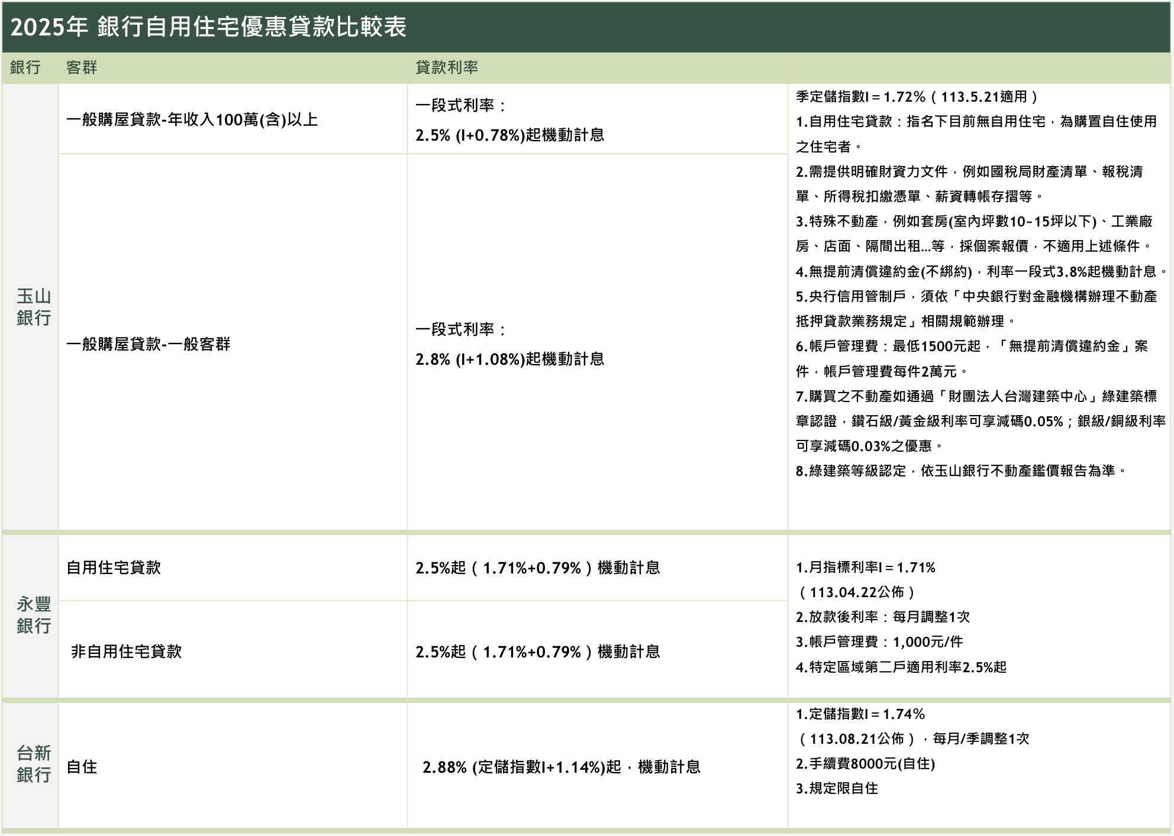Image resolution: width=1174 pixels, height=836 pixels.
Task: Click the 非自用住宅貸款 row label
Action: click(126, 652)
